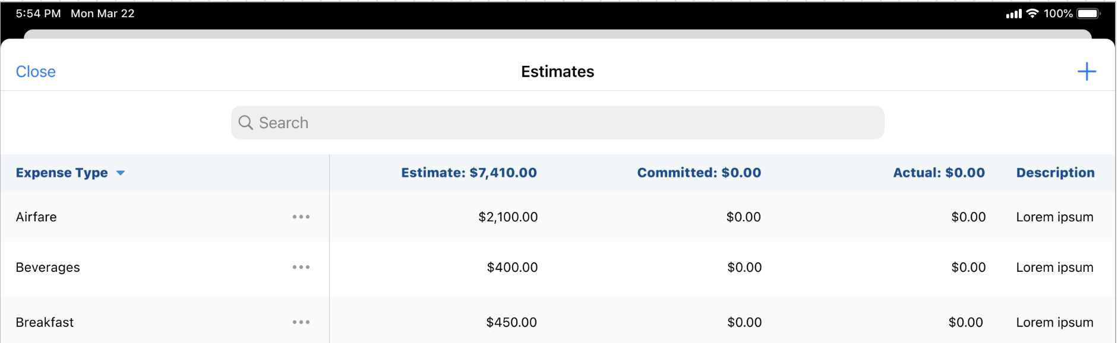Click the Beverages $400.00 estimate amount
This screenshot has width=1118, height=343.
[512, 268]
